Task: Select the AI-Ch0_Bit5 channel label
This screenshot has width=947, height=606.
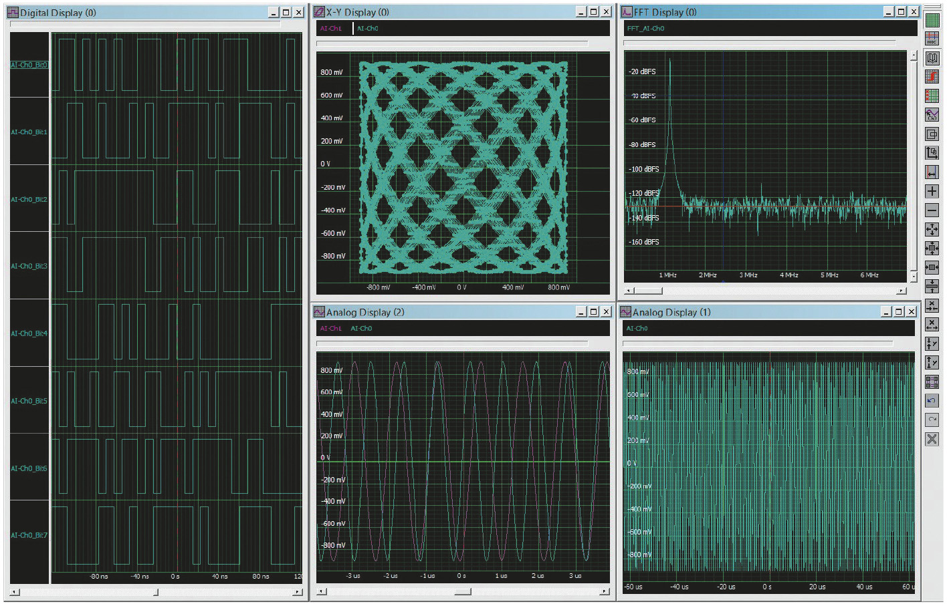Action: click(29, 401)
